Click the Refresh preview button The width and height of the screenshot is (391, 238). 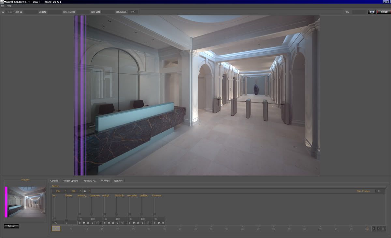click(x=11, y=226)
